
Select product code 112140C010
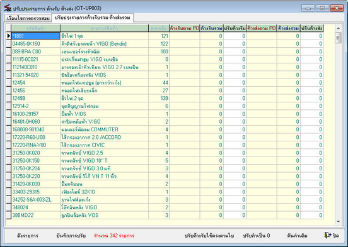36,67
